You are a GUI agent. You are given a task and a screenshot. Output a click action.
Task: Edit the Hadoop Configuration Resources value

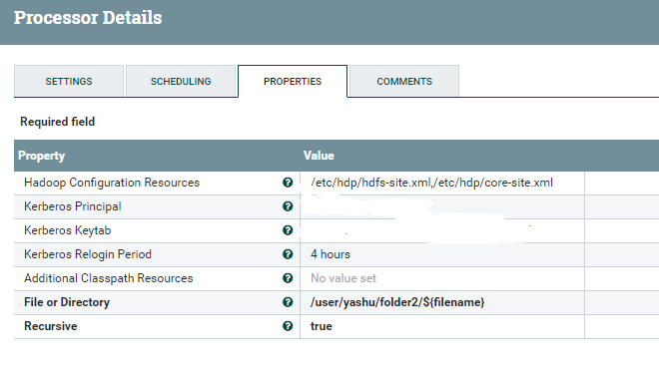click(442, 183)
